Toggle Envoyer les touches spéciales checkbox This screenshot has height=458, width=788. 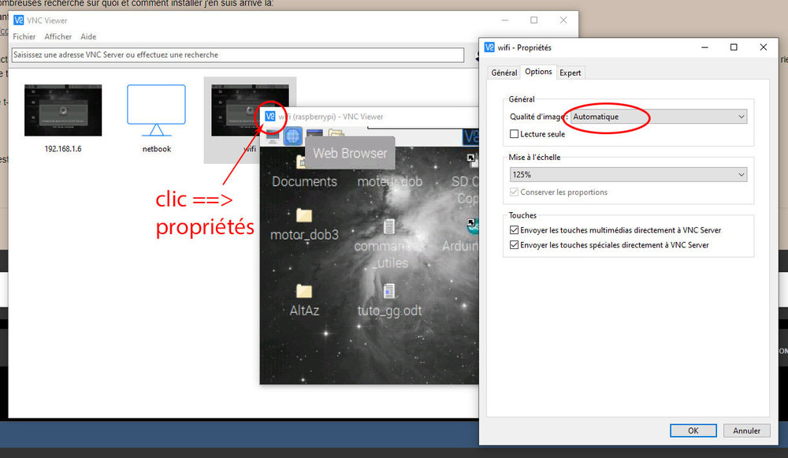[x=514, y=245]
